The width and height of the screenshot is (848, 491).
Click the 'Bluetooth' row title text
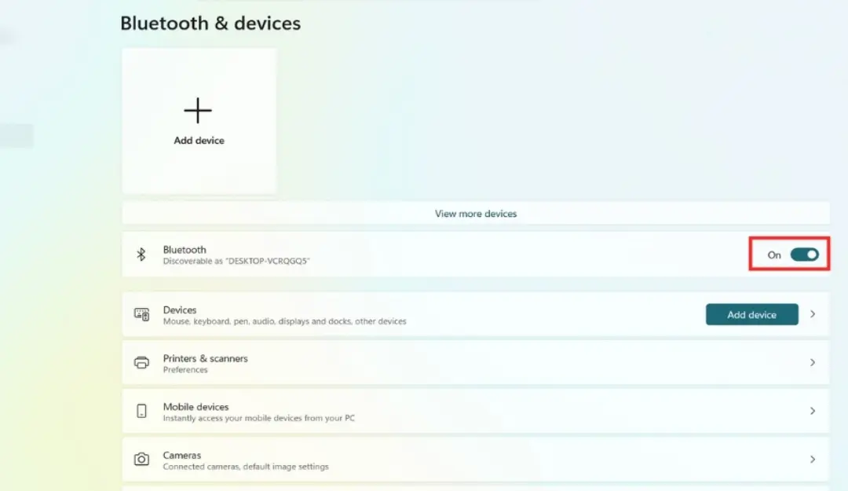pyautogui.click(x=185, y=250)
